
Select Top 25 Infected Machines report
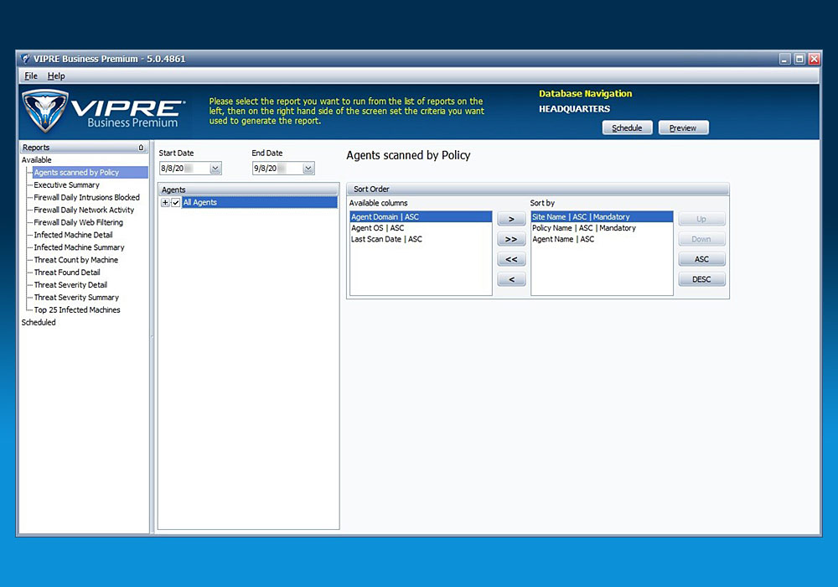click(77, 310)
